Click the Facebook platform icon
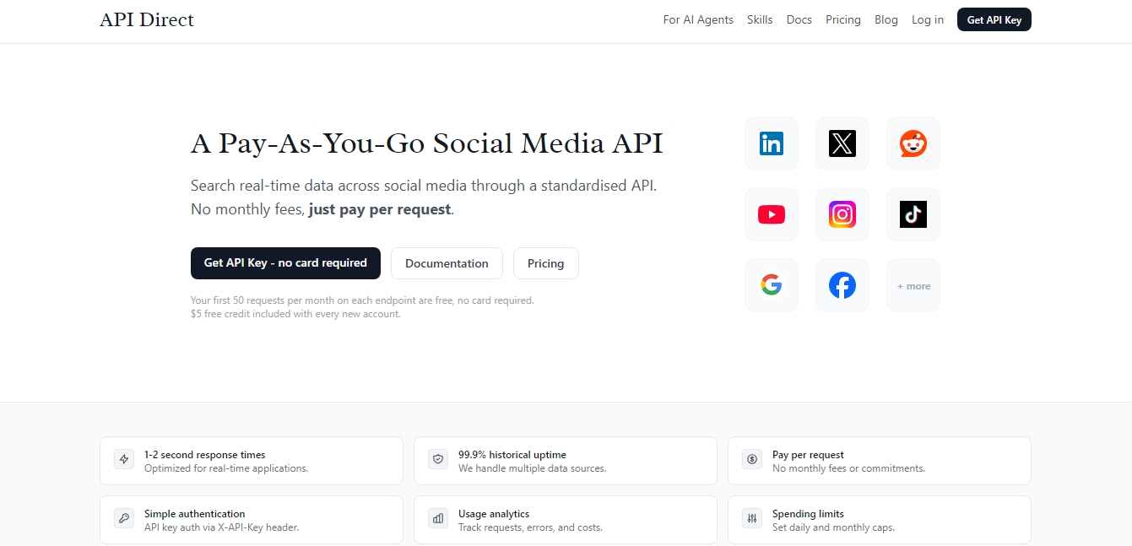Image resolution: width=1132 pixels, height=546 pixels. 842,285
